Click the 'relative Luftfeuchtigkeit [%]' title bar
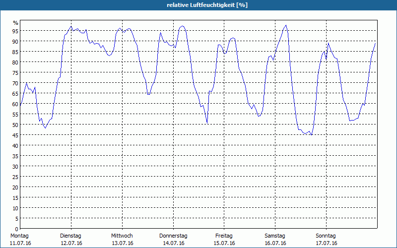397x248 pixels. click(x=198, y=5)
